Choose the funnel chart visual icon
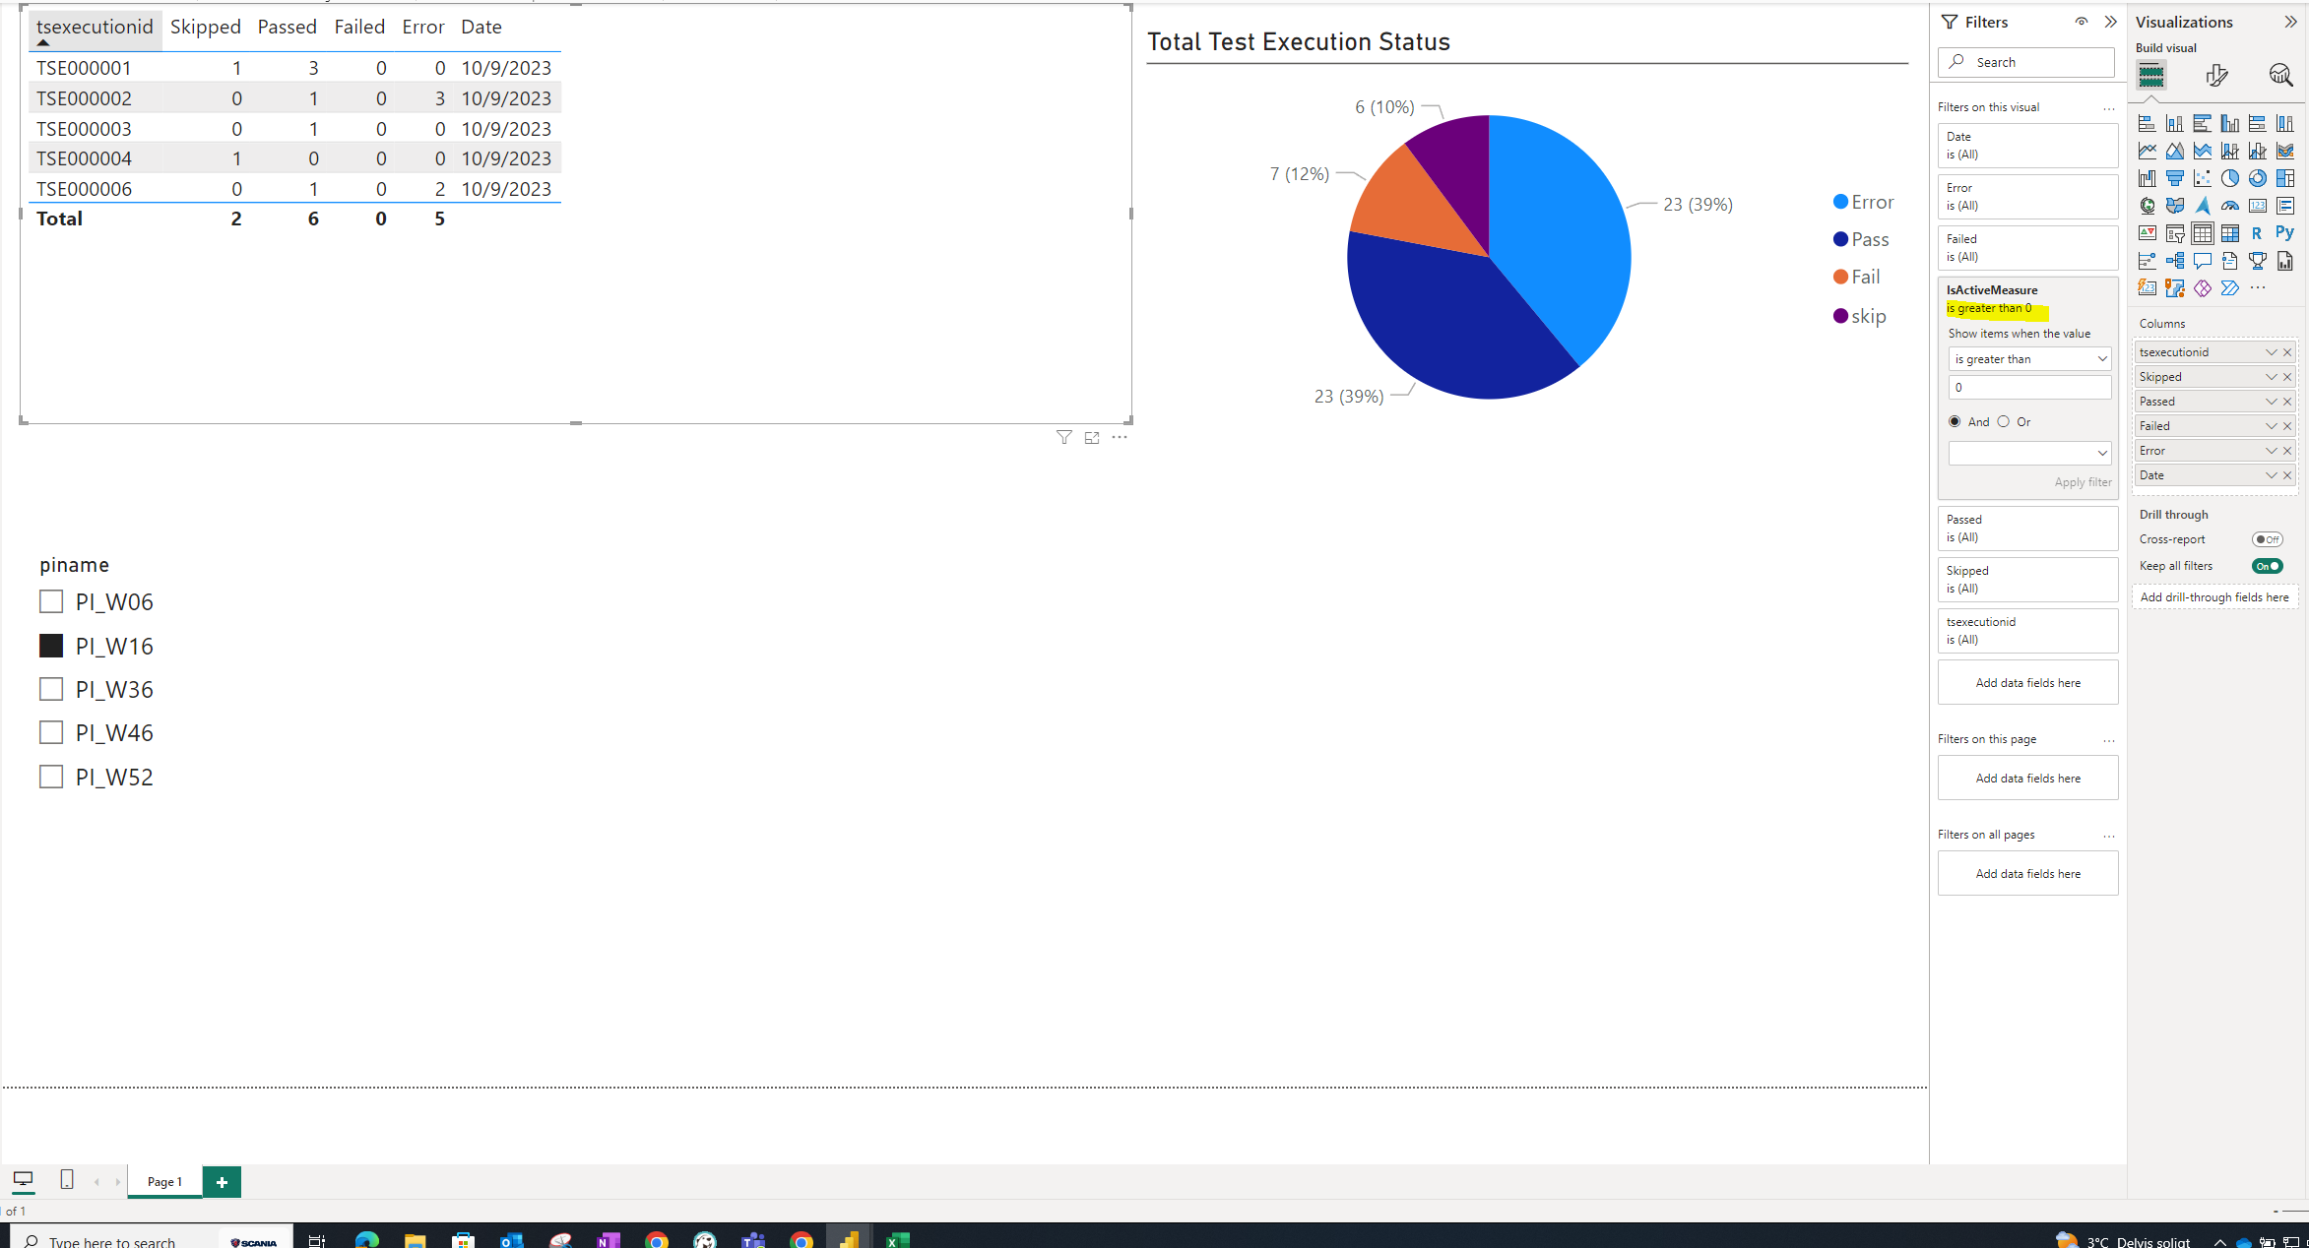 click(x=2174, y=178)
